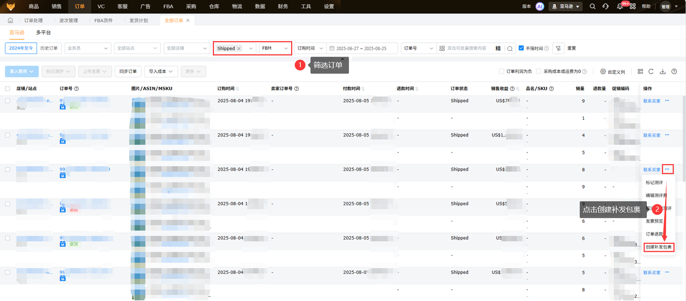Open the advanced filter funnel icon

click(558, 48)
